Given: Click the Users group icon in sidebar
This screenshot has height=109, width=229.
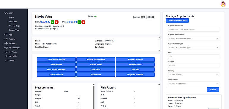Looking at the screenshot, I should click(7, 13).
